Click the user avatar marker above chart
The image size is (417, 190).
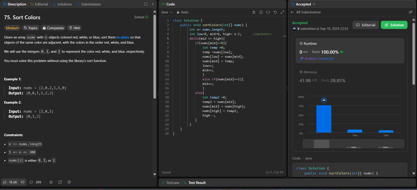324,100
